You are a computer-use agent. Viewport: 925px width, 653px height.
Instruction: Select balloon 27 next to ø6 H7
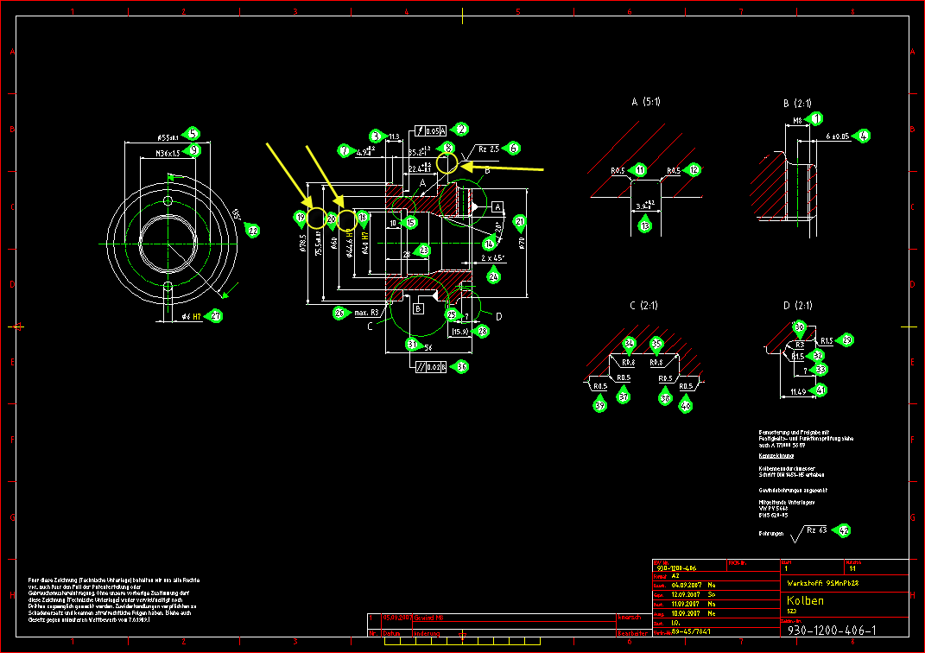click(x=216, y=316)
